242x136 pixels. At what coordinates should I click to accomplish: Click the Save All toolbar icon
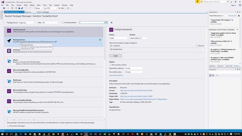[22, 8]
